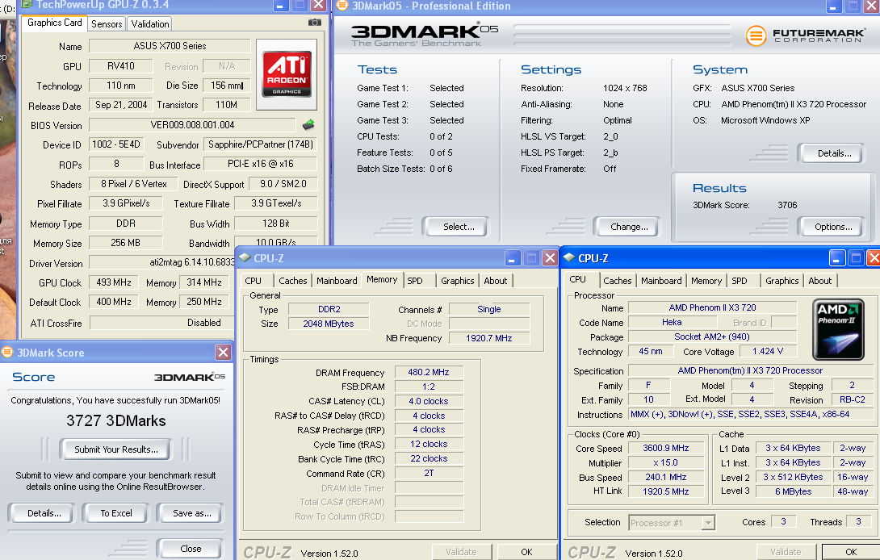This screenshot has width=880, height=560.
Task: Click the AMD Phenom II logo in CPU-Z
Action: [839, 329]
